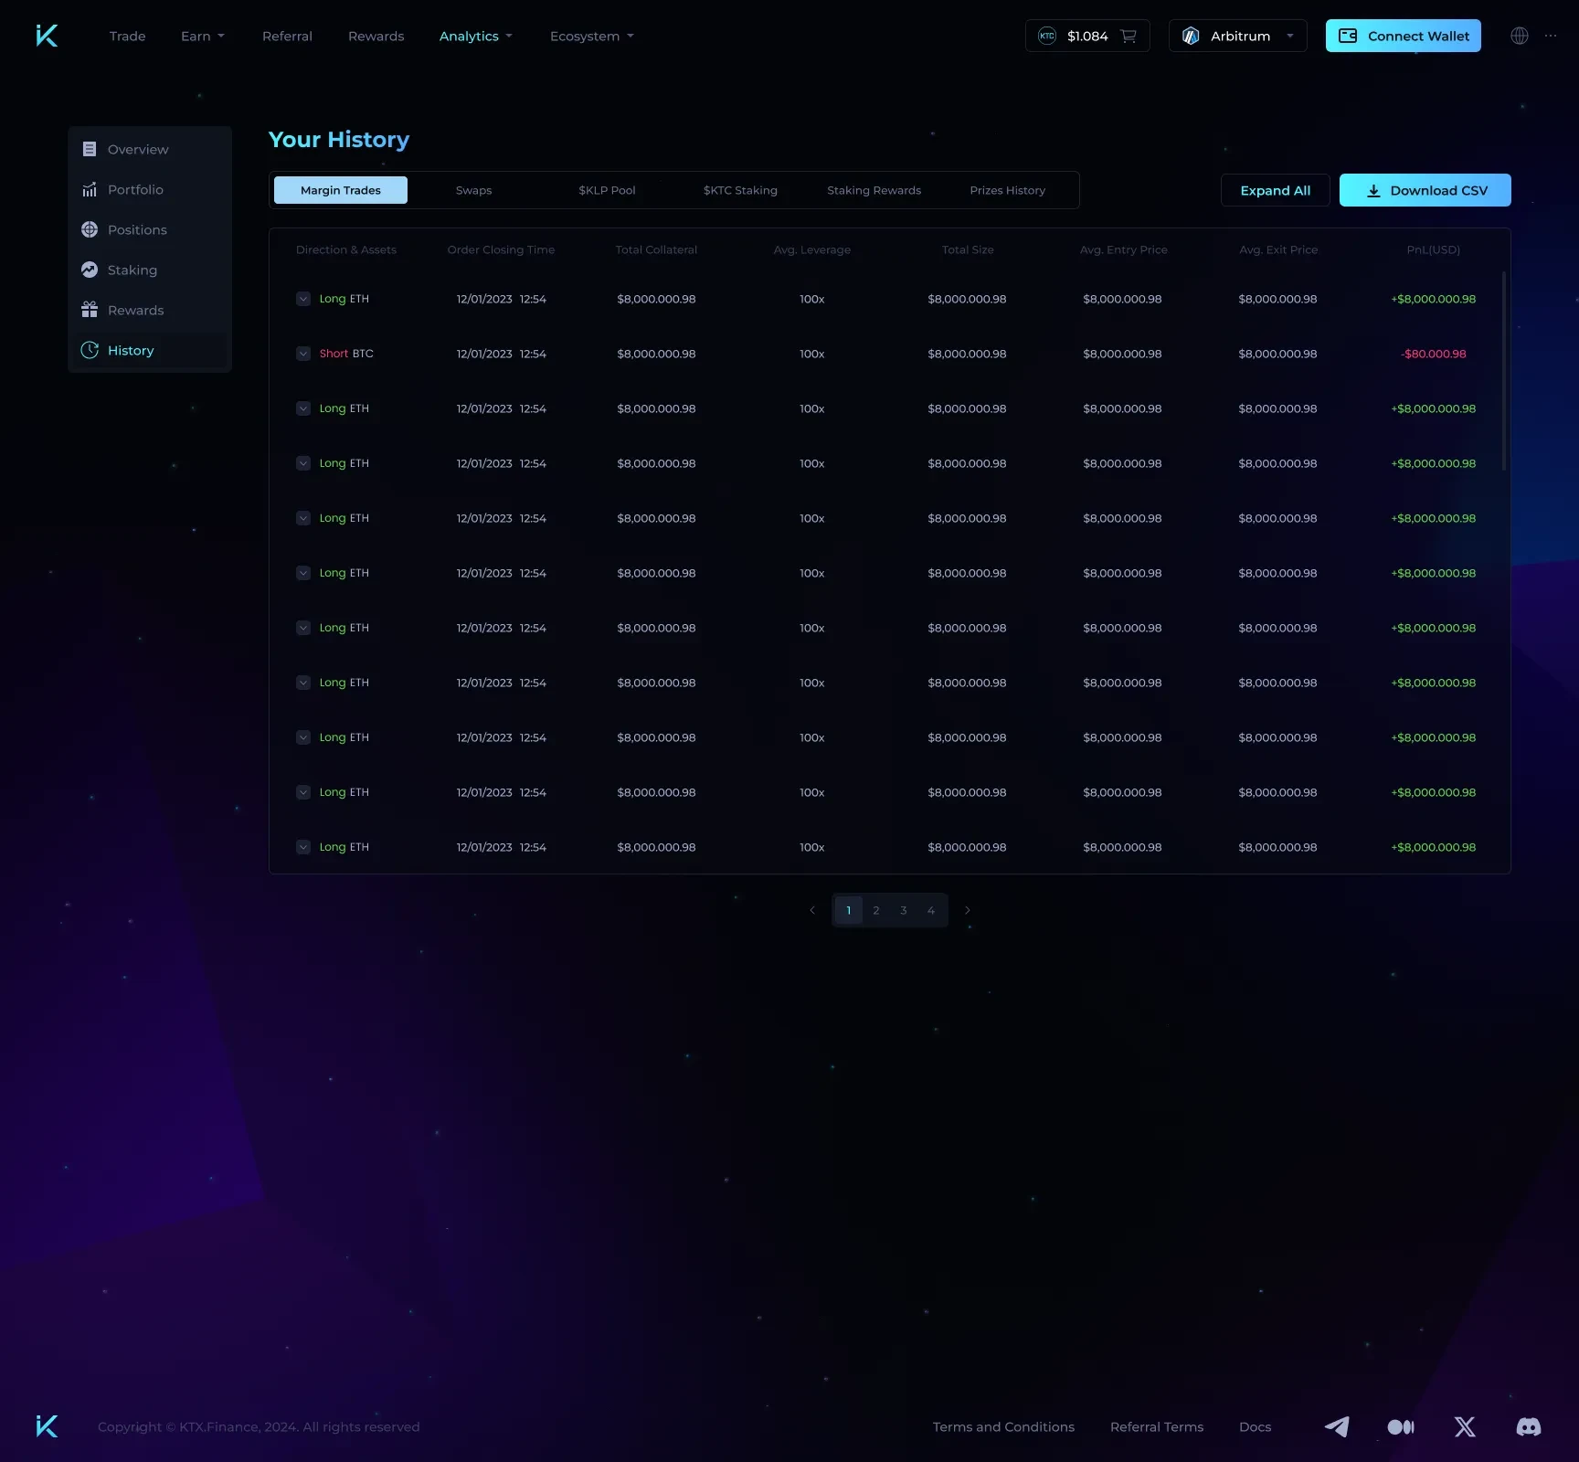Click the Expand All toggle above the table
This screenshot has width=1579, height=1462.
(x=1275, y=190)
